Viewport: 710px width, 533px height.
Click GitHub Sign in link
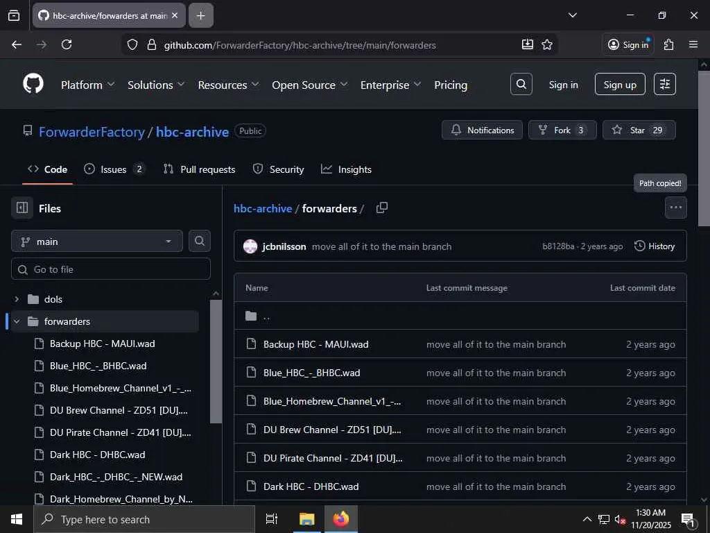[563, 85]
